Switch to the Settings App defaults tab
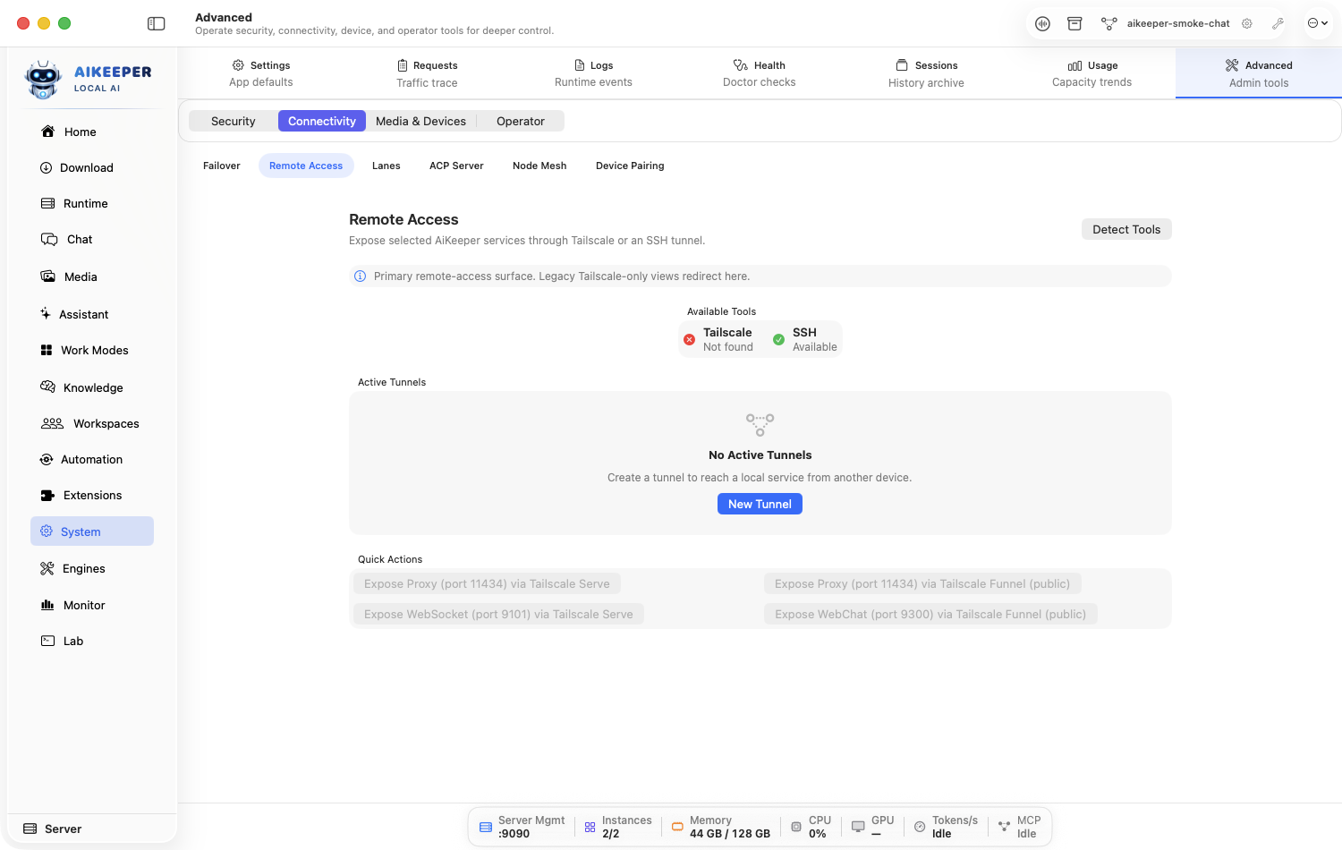The image size is (1342, 850). [261, 73]
